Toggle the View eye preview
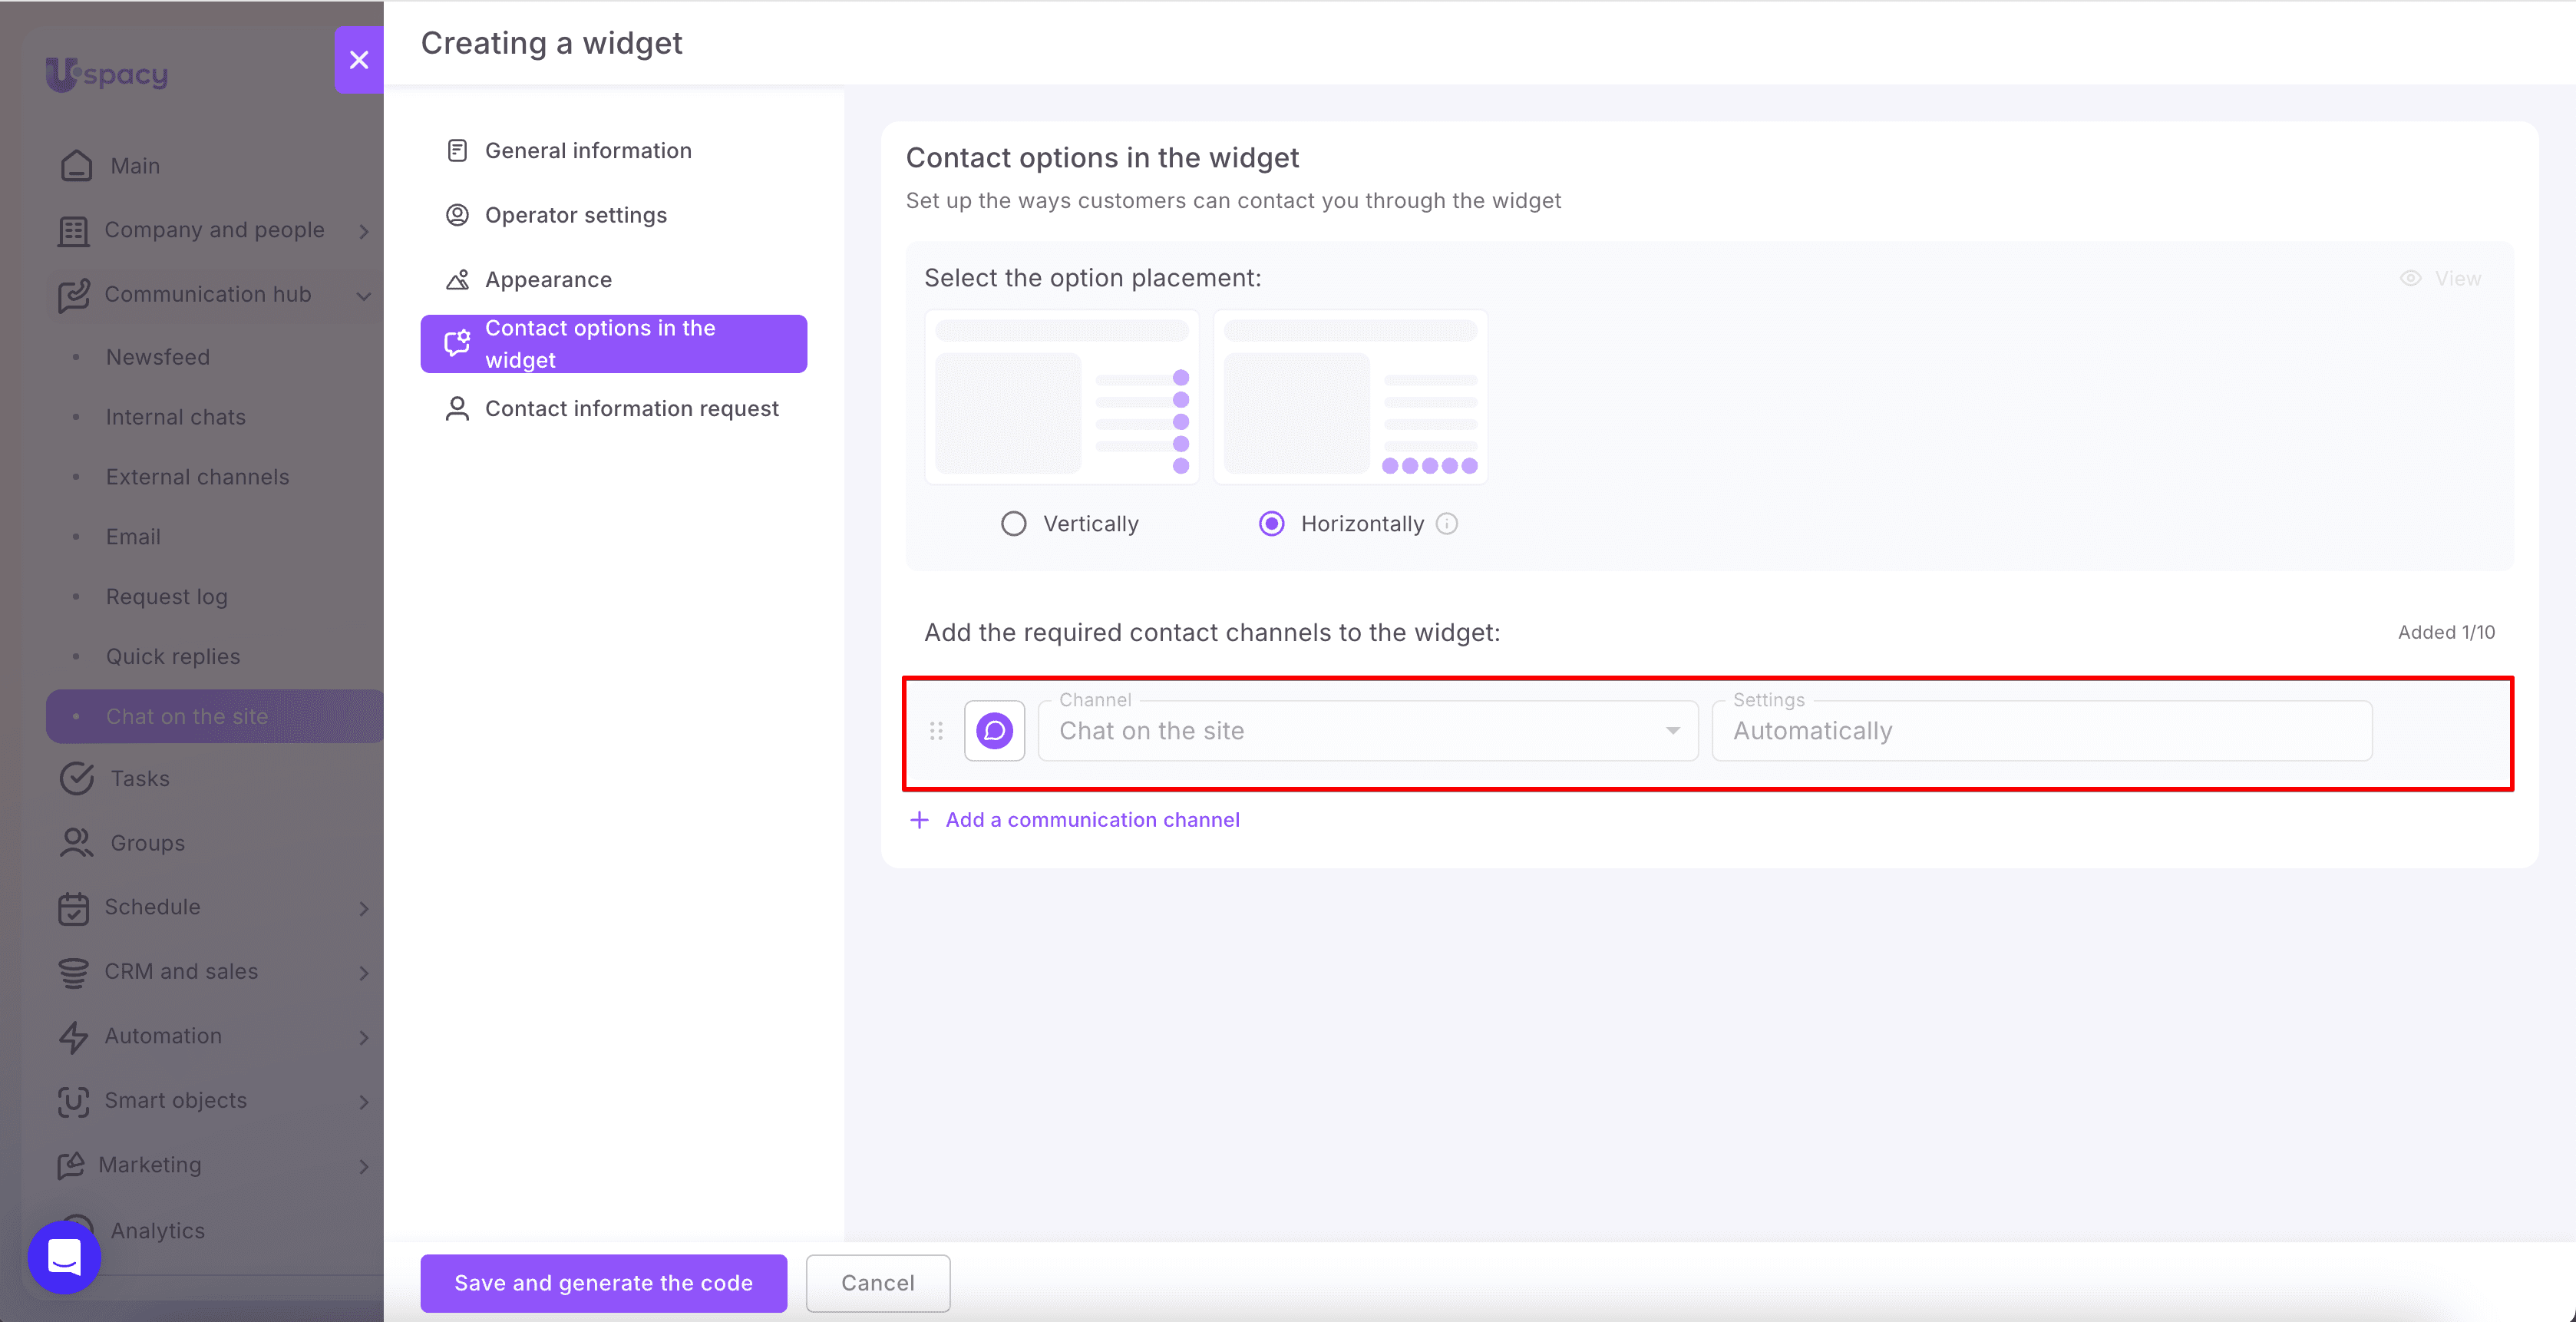This screenshot has width=2576, height=1322. pos(2441,279)
